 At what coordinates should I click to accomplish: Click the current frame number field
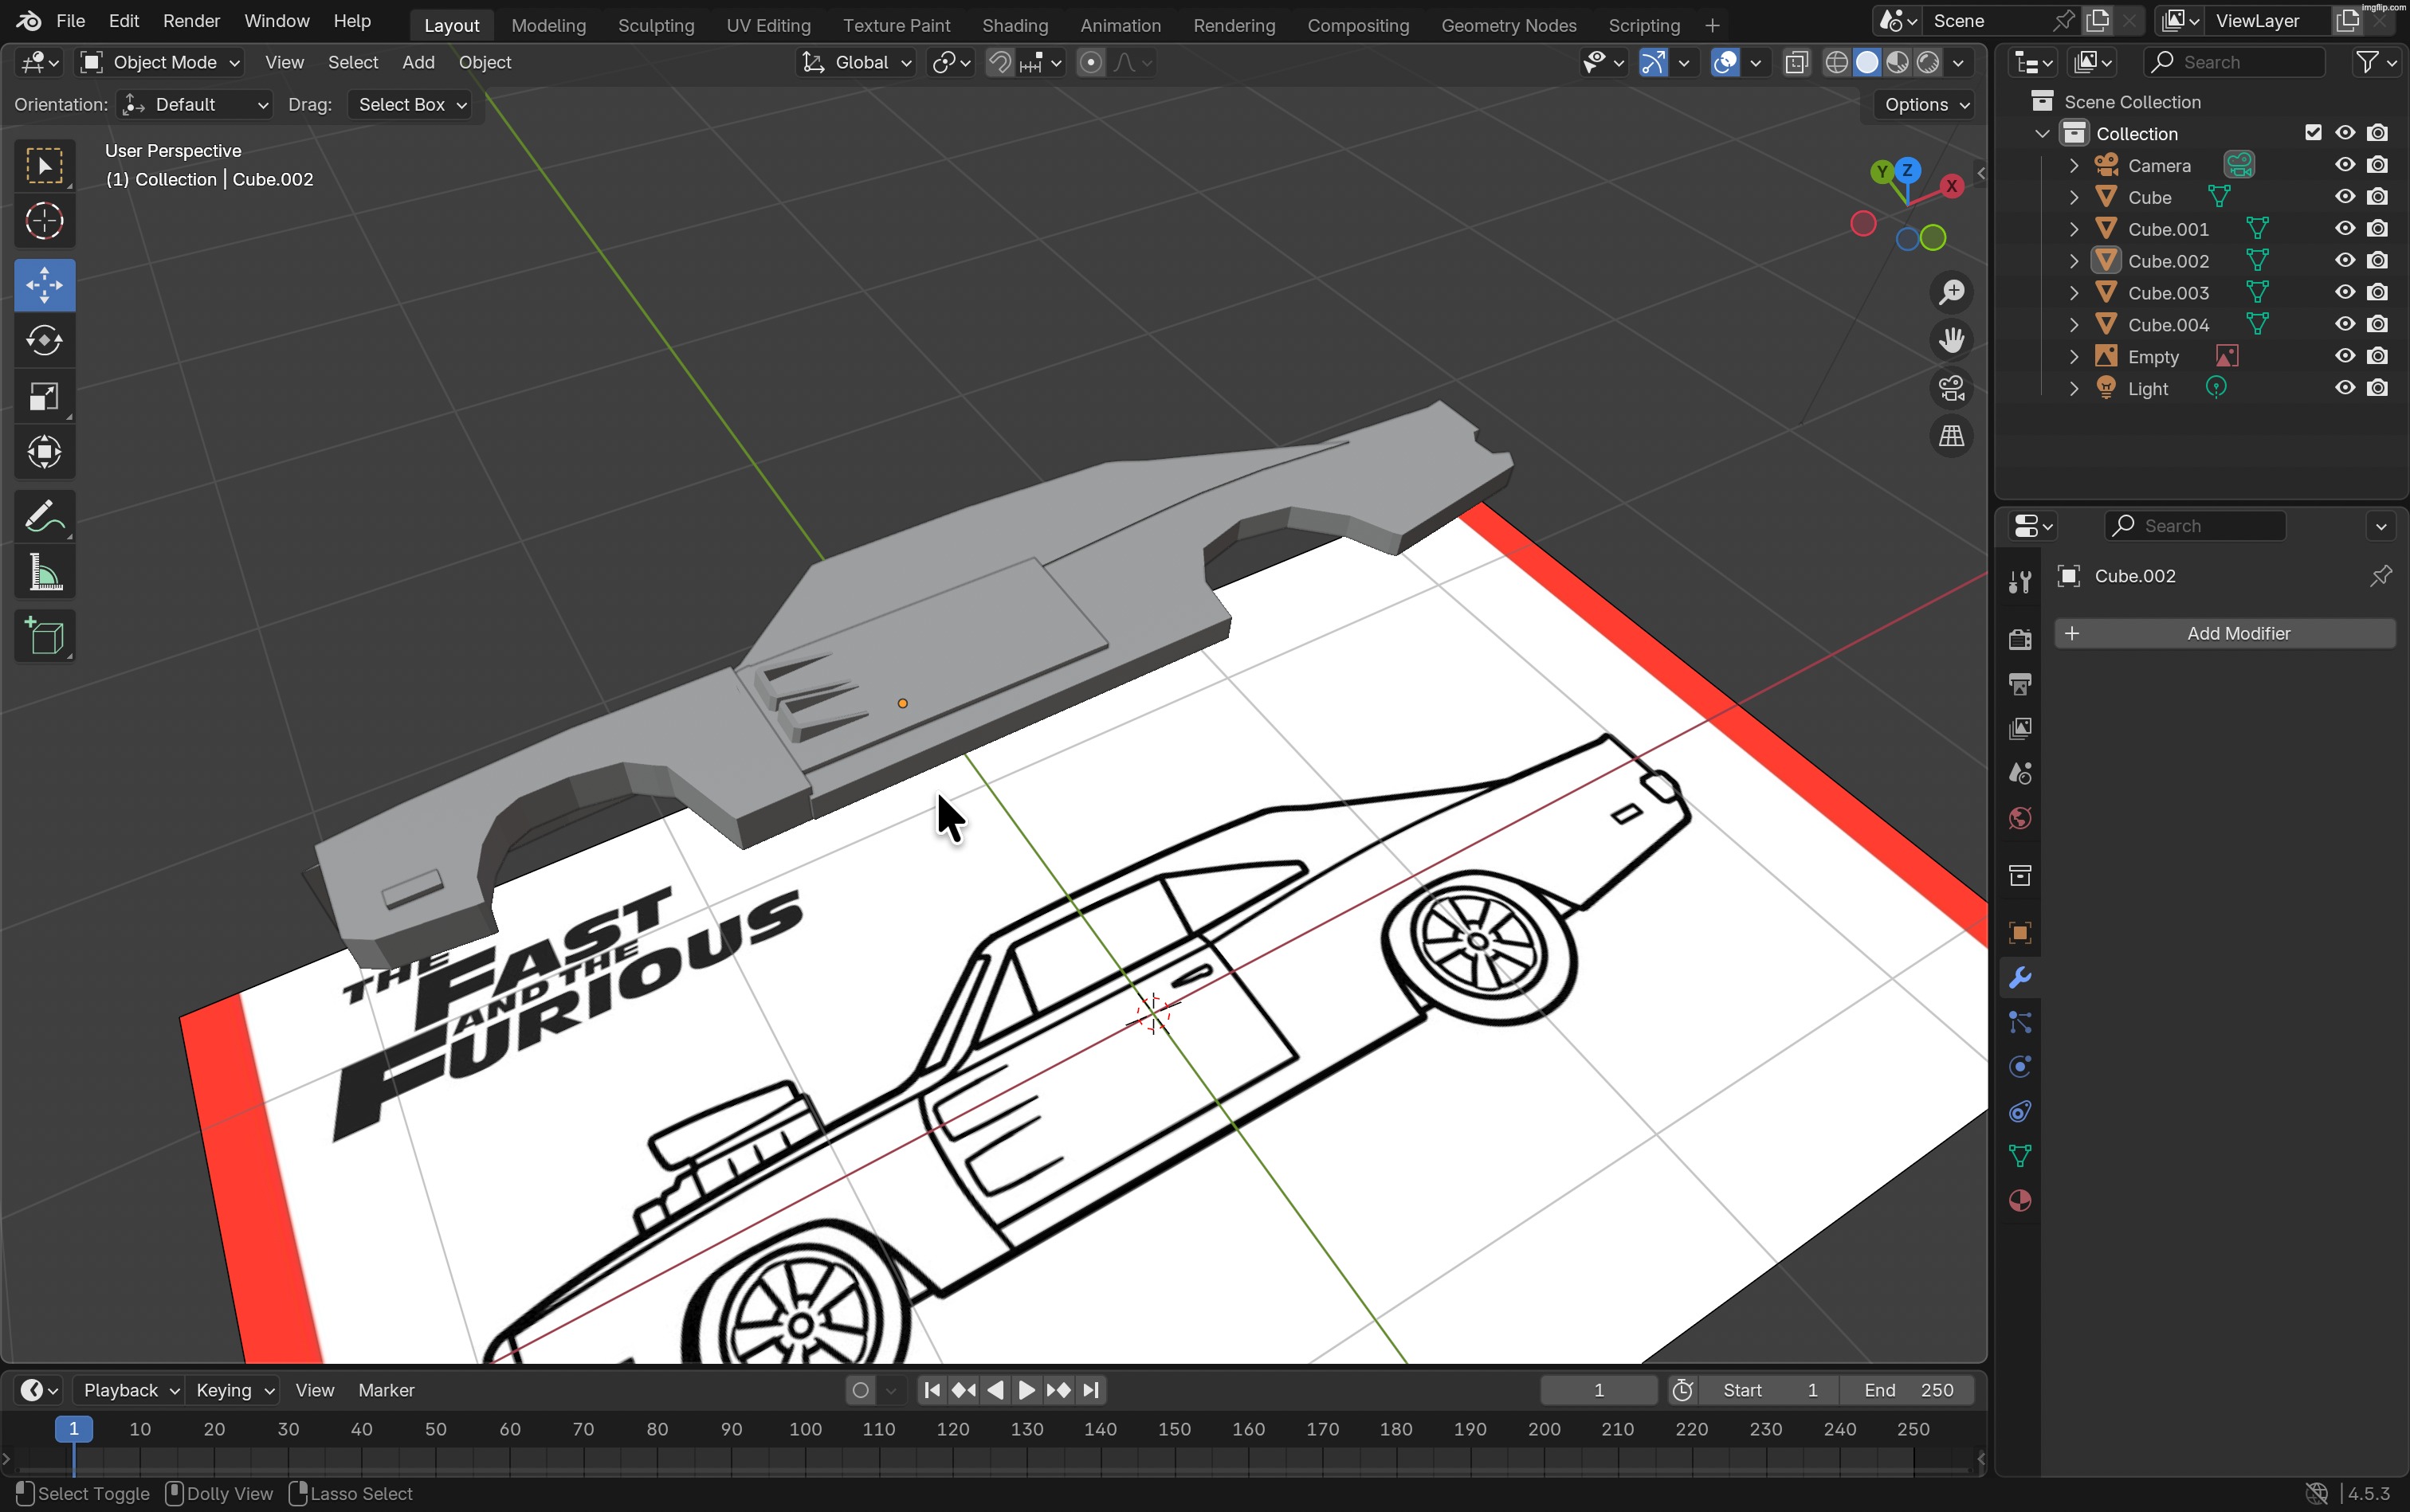click(x=1598, y=1390)
